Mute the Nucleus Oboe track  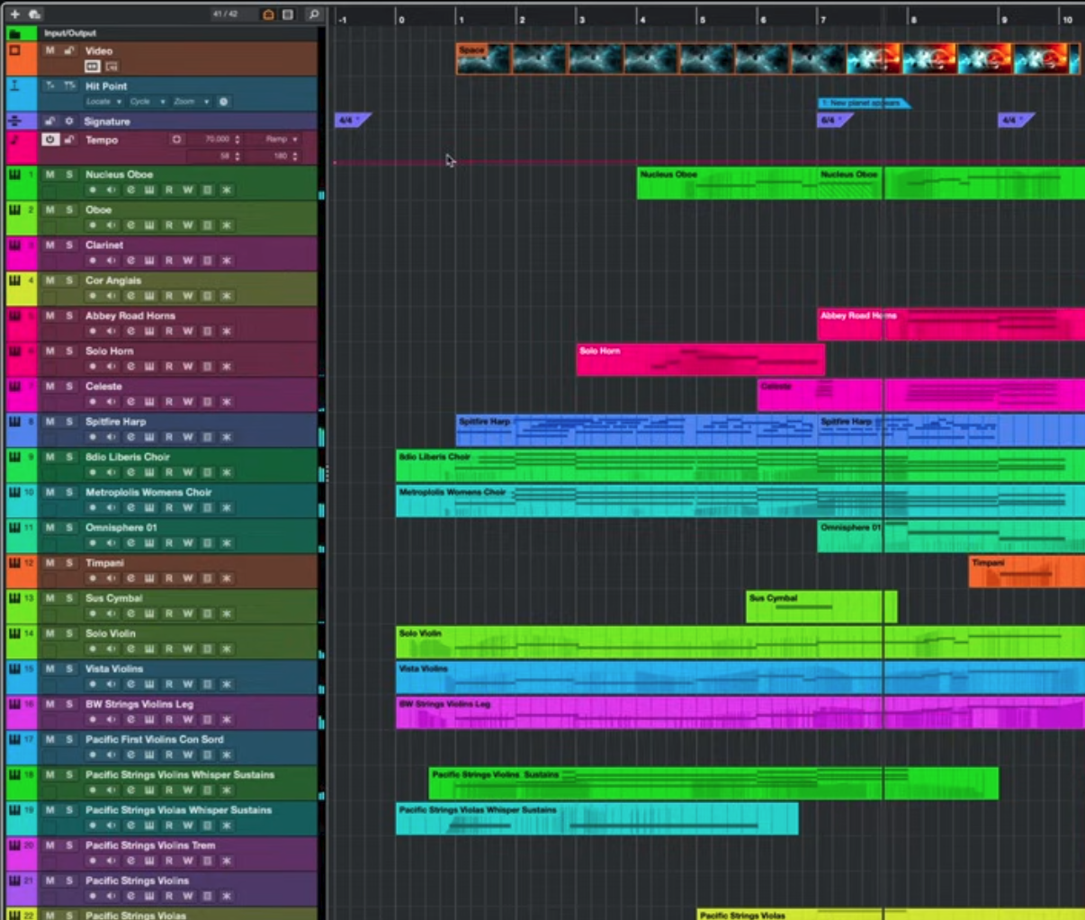(50, 174)
